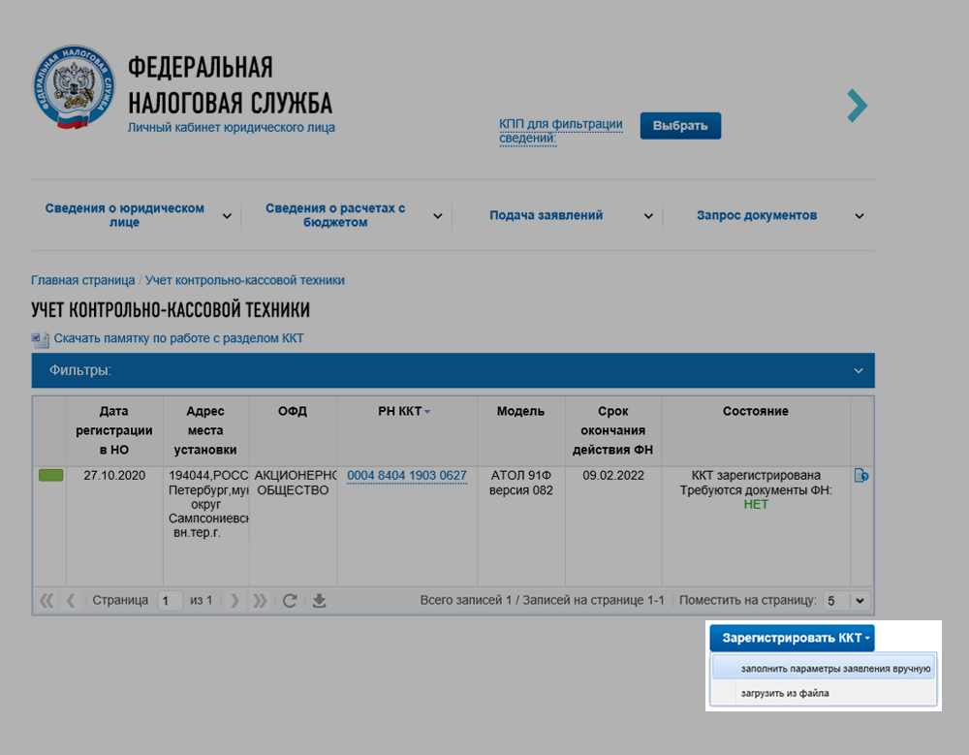
Task: Click the right arrow chevron in header
Action: (x=857, y=106)
